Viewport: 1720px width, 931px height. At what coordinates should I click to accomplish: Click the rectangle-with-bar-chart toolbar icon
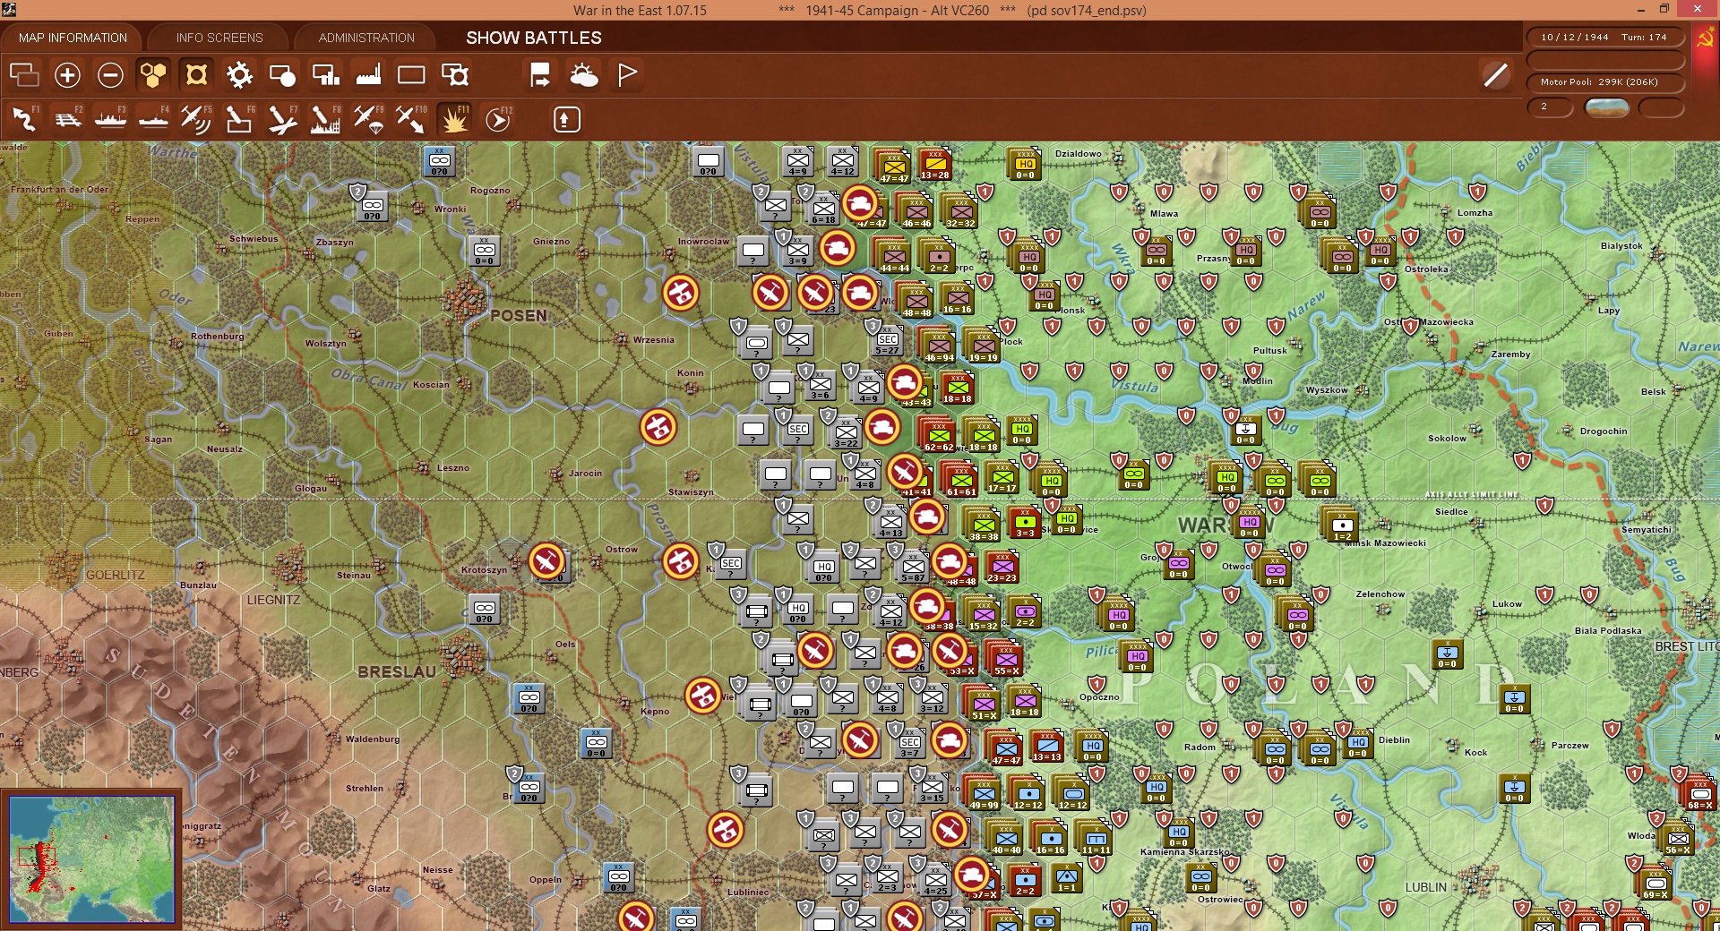(325, 75)
